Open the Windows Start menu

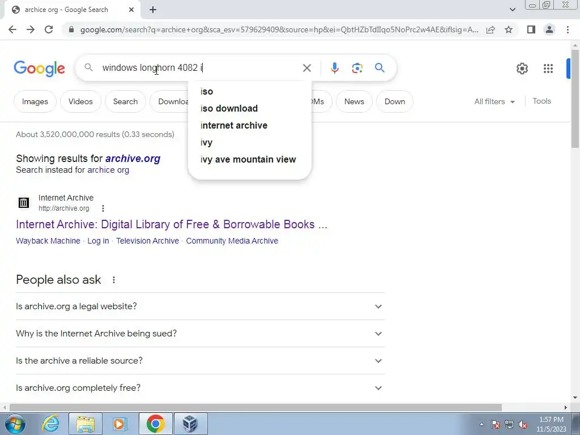(x=15, y=424)
